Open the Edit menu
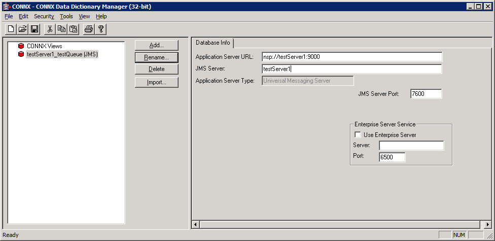Screen dimensions: 495x241 tap(23, 16)
